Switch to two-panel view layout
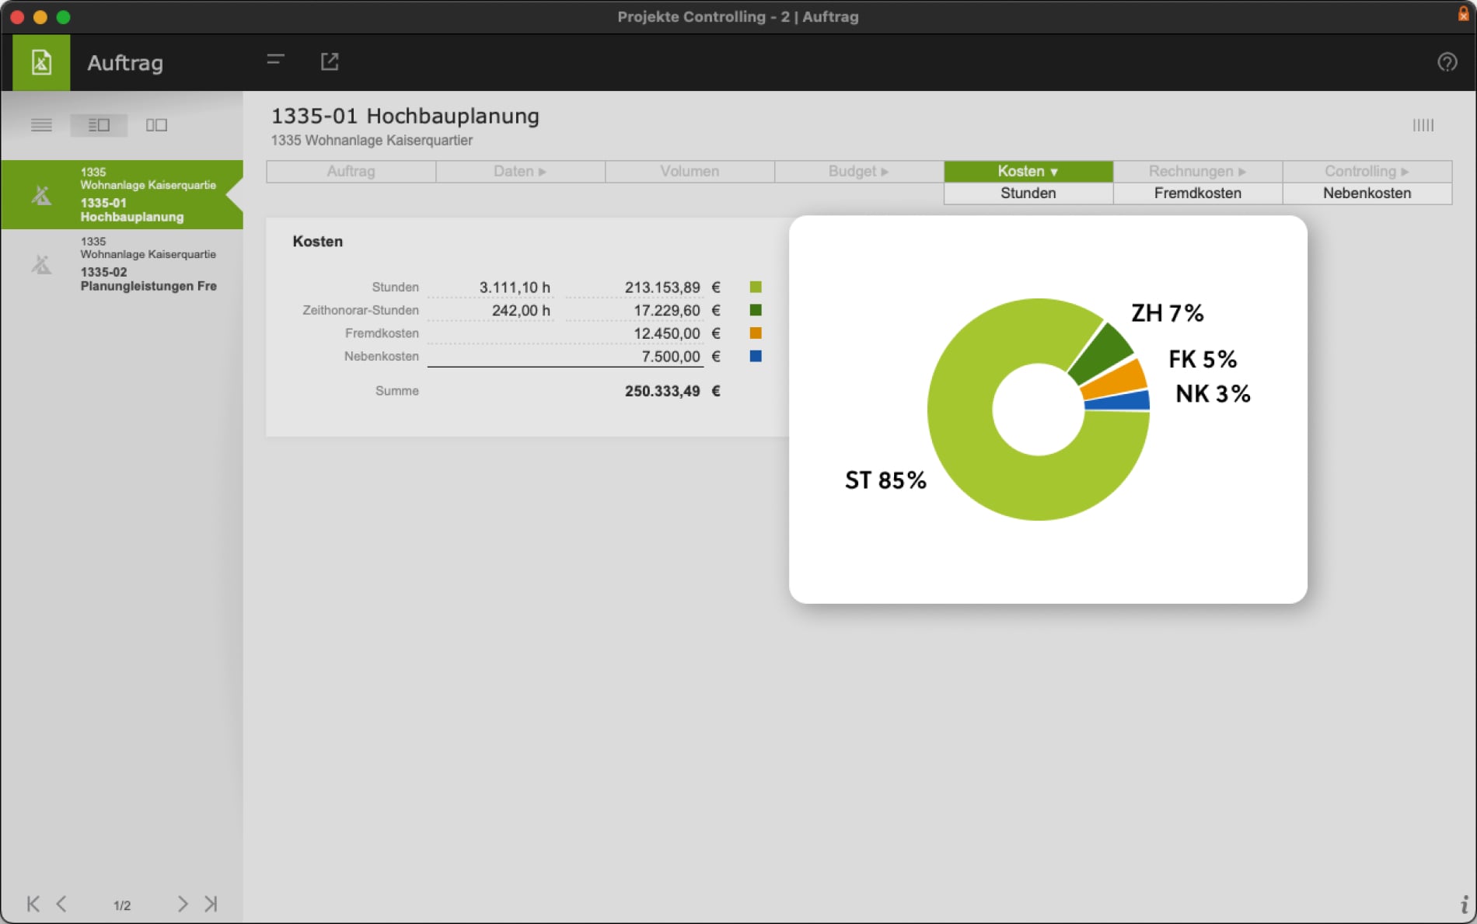The width and height of the screenshot is (1477, 924). 156,125
